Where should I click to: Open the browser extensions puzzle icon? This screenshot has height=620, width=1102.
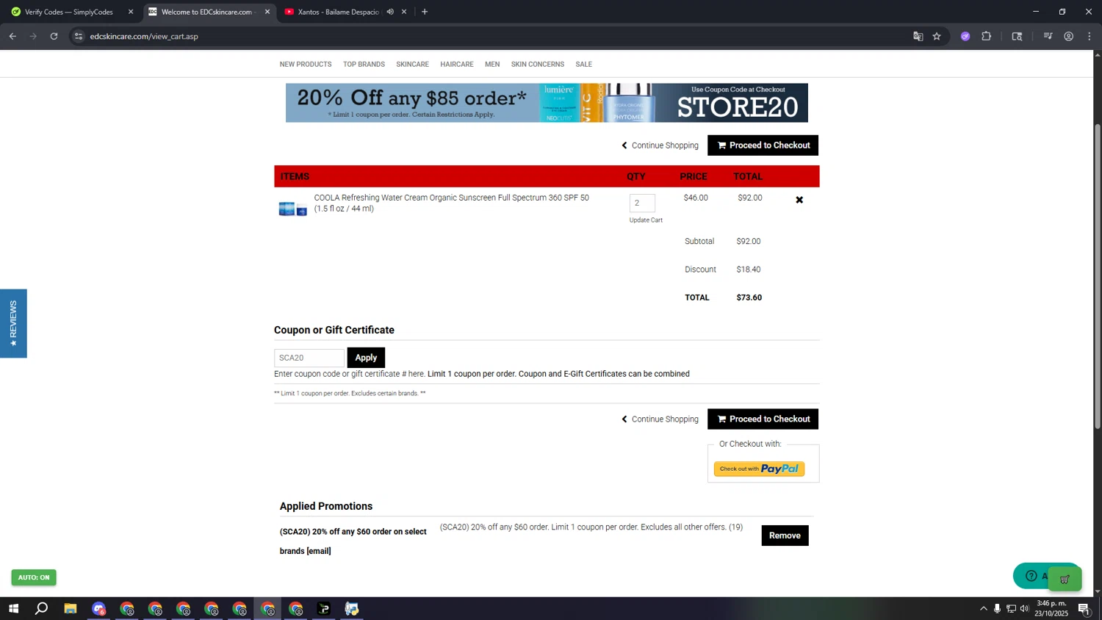tap(987, 36)
